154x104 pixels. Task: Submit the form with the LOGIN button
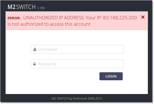coord(111,76)
